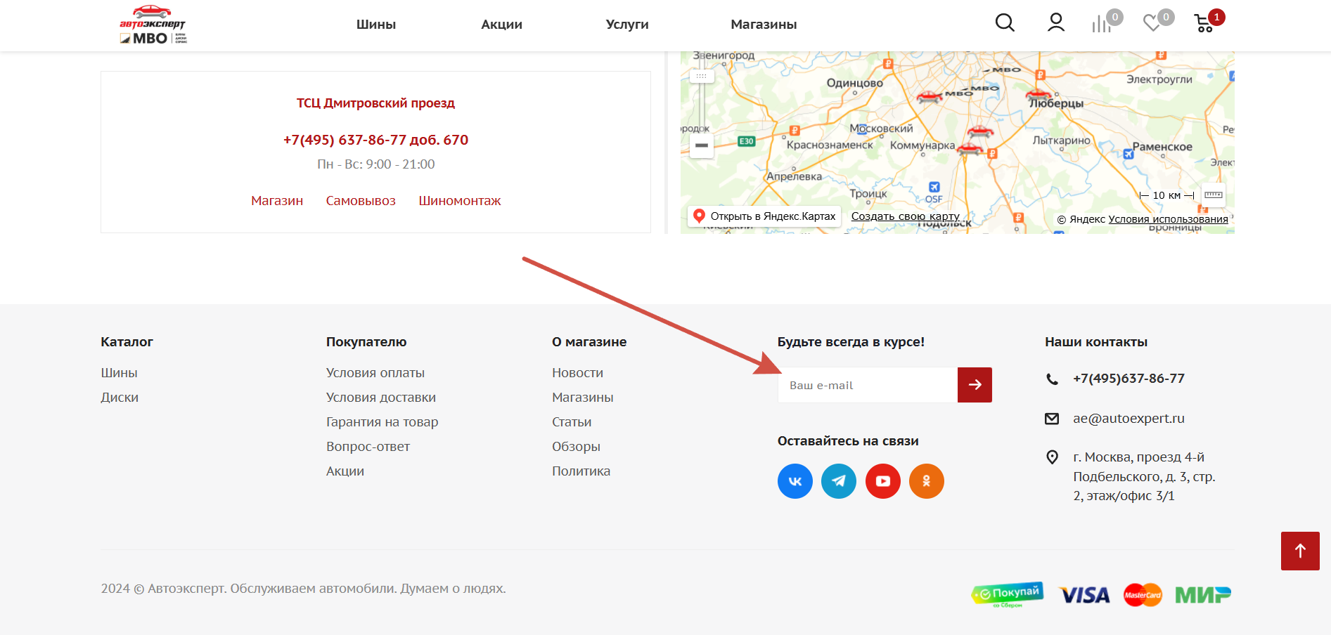1331x635 pixels.
Task: Activate the map ruler measurement tool
Action: 1214,195
